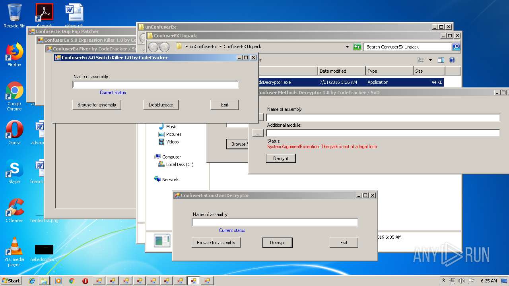Click Decrypt in Methods Decryptor window
The width and height of the screenshot is (509, 286).
click(x=281, y=158)
